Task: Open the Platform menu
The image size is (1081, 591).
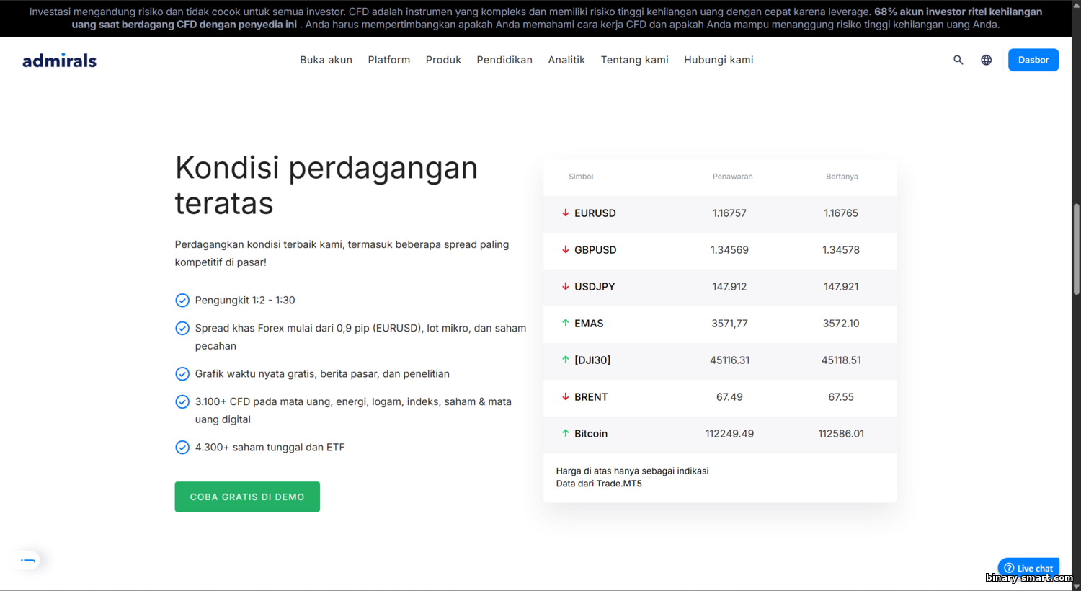Action: (x=388, y=60)
